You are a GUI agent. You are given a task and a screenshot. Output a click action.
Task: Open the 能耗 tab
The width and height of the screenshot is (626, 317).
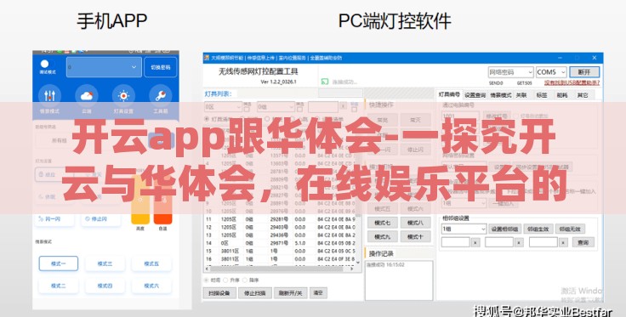pos(561,95)
